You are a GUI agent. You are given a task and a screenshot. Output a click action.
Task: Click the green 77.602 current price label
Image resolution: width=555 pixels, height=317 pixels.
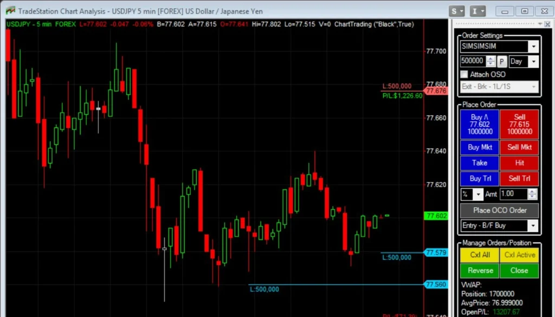(436, 216)
